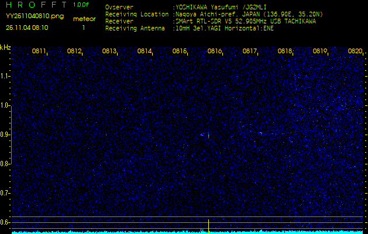Viewport: 368px width, 234px height.
Task: Select the 1.0 frequency axis label
Action: (x=5, y=105)
